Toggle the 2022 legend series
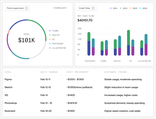156x119 pixels. pyautogui.click(x=124, y=8)
